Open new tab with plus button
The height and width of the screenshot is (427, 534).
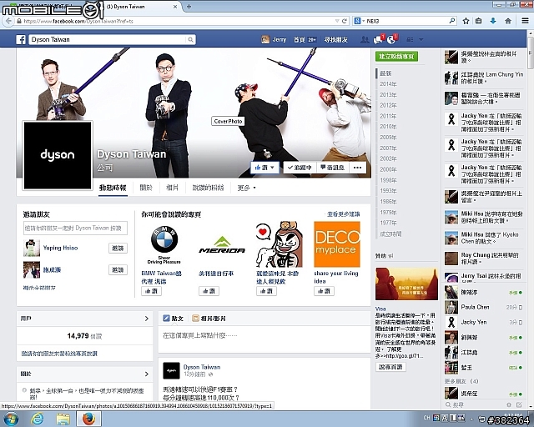(189, 7)
